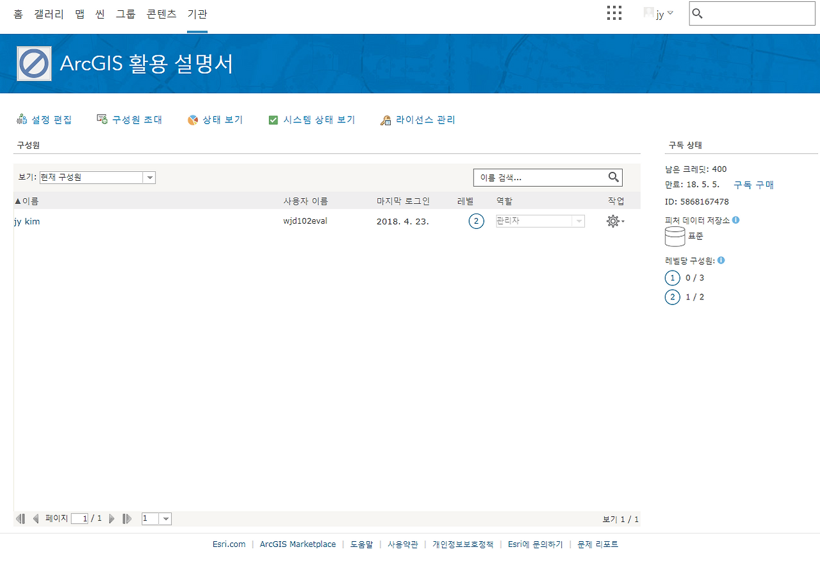820x563 pixels.
Task: Click the invite members icon
Action: [102, 120]
